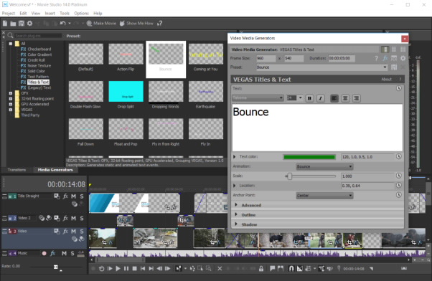This screenshot has width=432, height=281.
Task: Save preset icon next to Preset field
Action: [x=394, y=67]
